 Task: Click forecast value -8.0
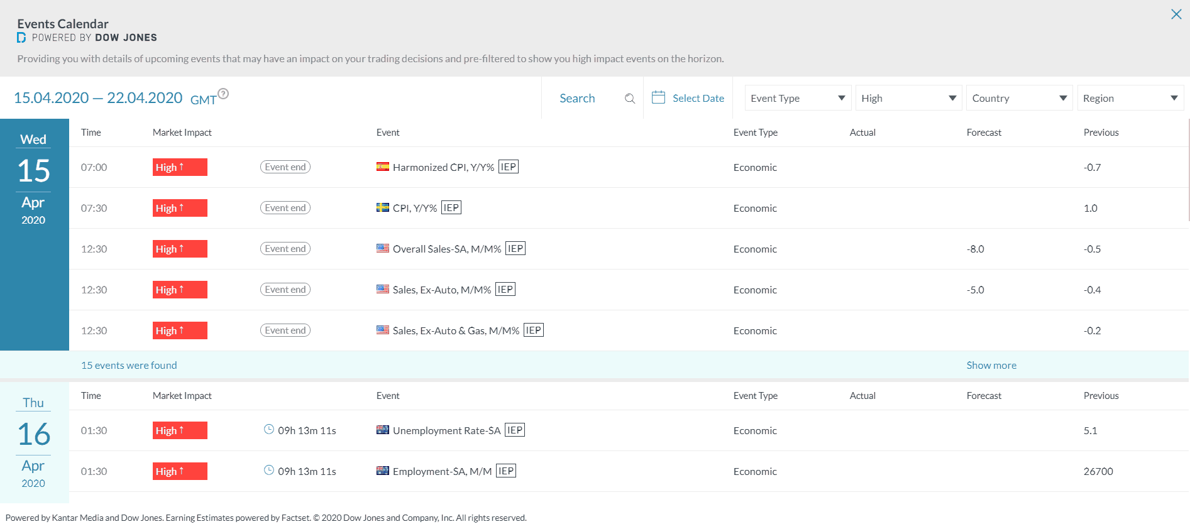976,249
